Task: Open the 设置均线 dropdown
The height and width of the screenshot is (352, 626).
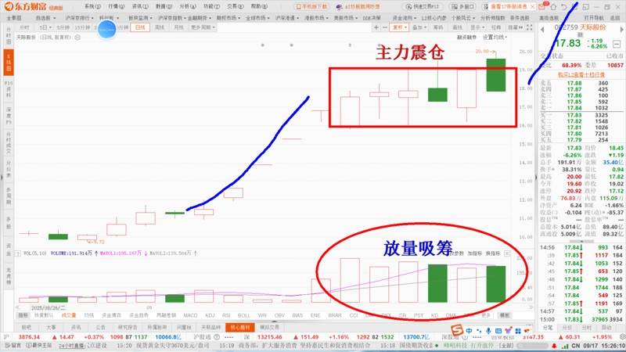Action: click(495, 37)
